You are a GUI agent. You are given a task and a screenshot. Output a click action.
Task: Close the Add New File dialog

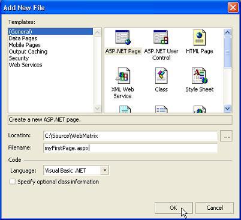pos(233,8)
